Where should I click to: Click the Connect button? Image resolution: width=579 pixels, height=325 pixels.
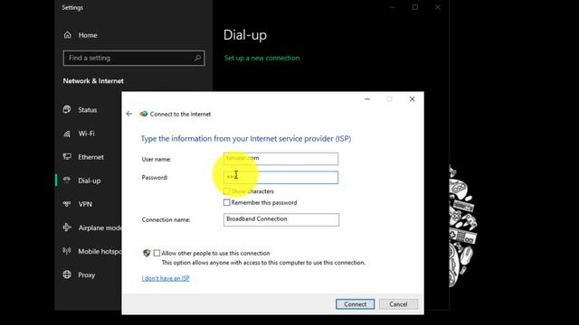pos(356,304)
